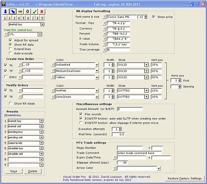Open the Yellow row SOLID style dropdown
The width and height of the screenshot is (207, 184).
pos(146,77)
